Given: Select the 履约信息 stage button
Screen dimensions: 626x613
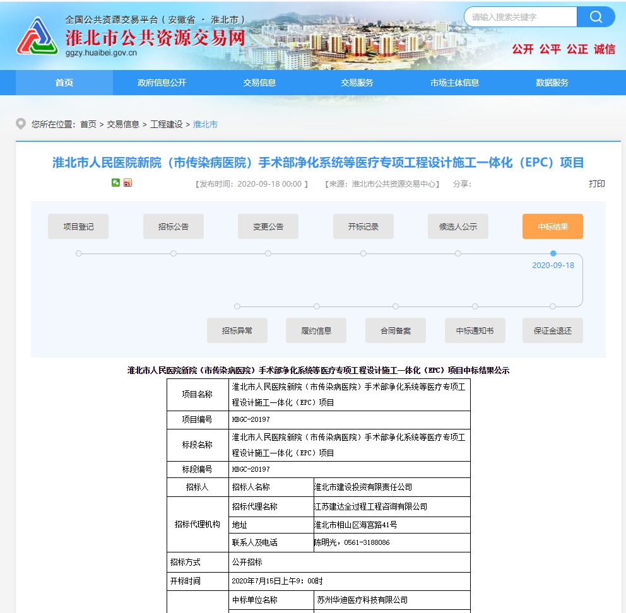Looking at the screenshot, I should (316, 330).
